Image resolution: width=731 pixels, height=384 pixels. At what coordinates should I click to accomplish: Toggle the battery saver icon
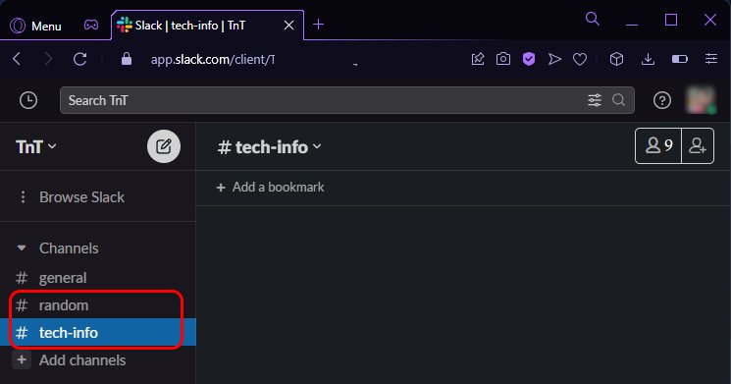pyautogui.click(x=679, y=59)
